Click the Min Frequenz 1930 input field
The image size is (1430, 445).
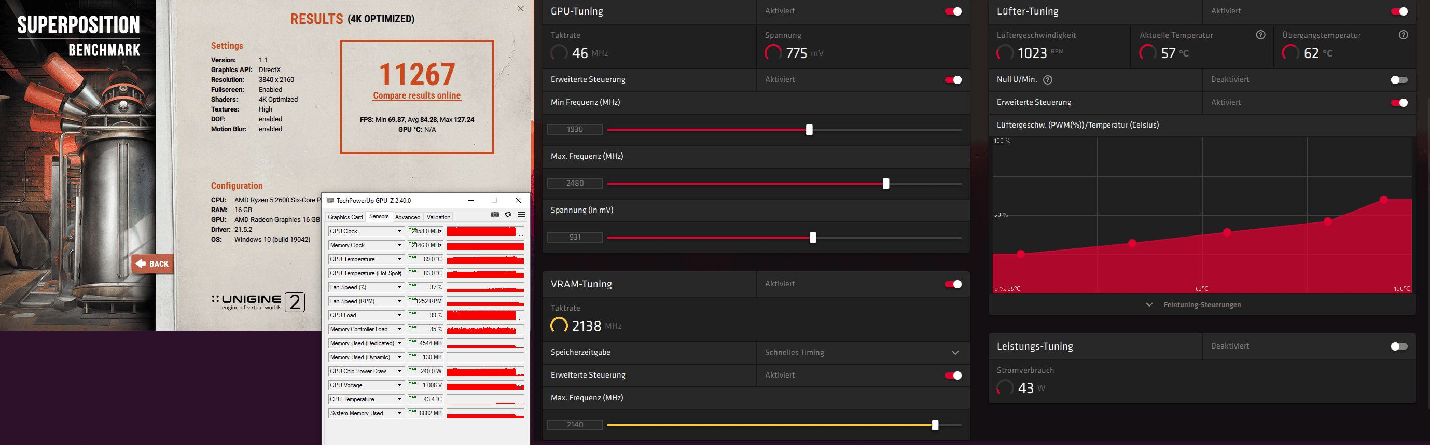pos(575,129)
